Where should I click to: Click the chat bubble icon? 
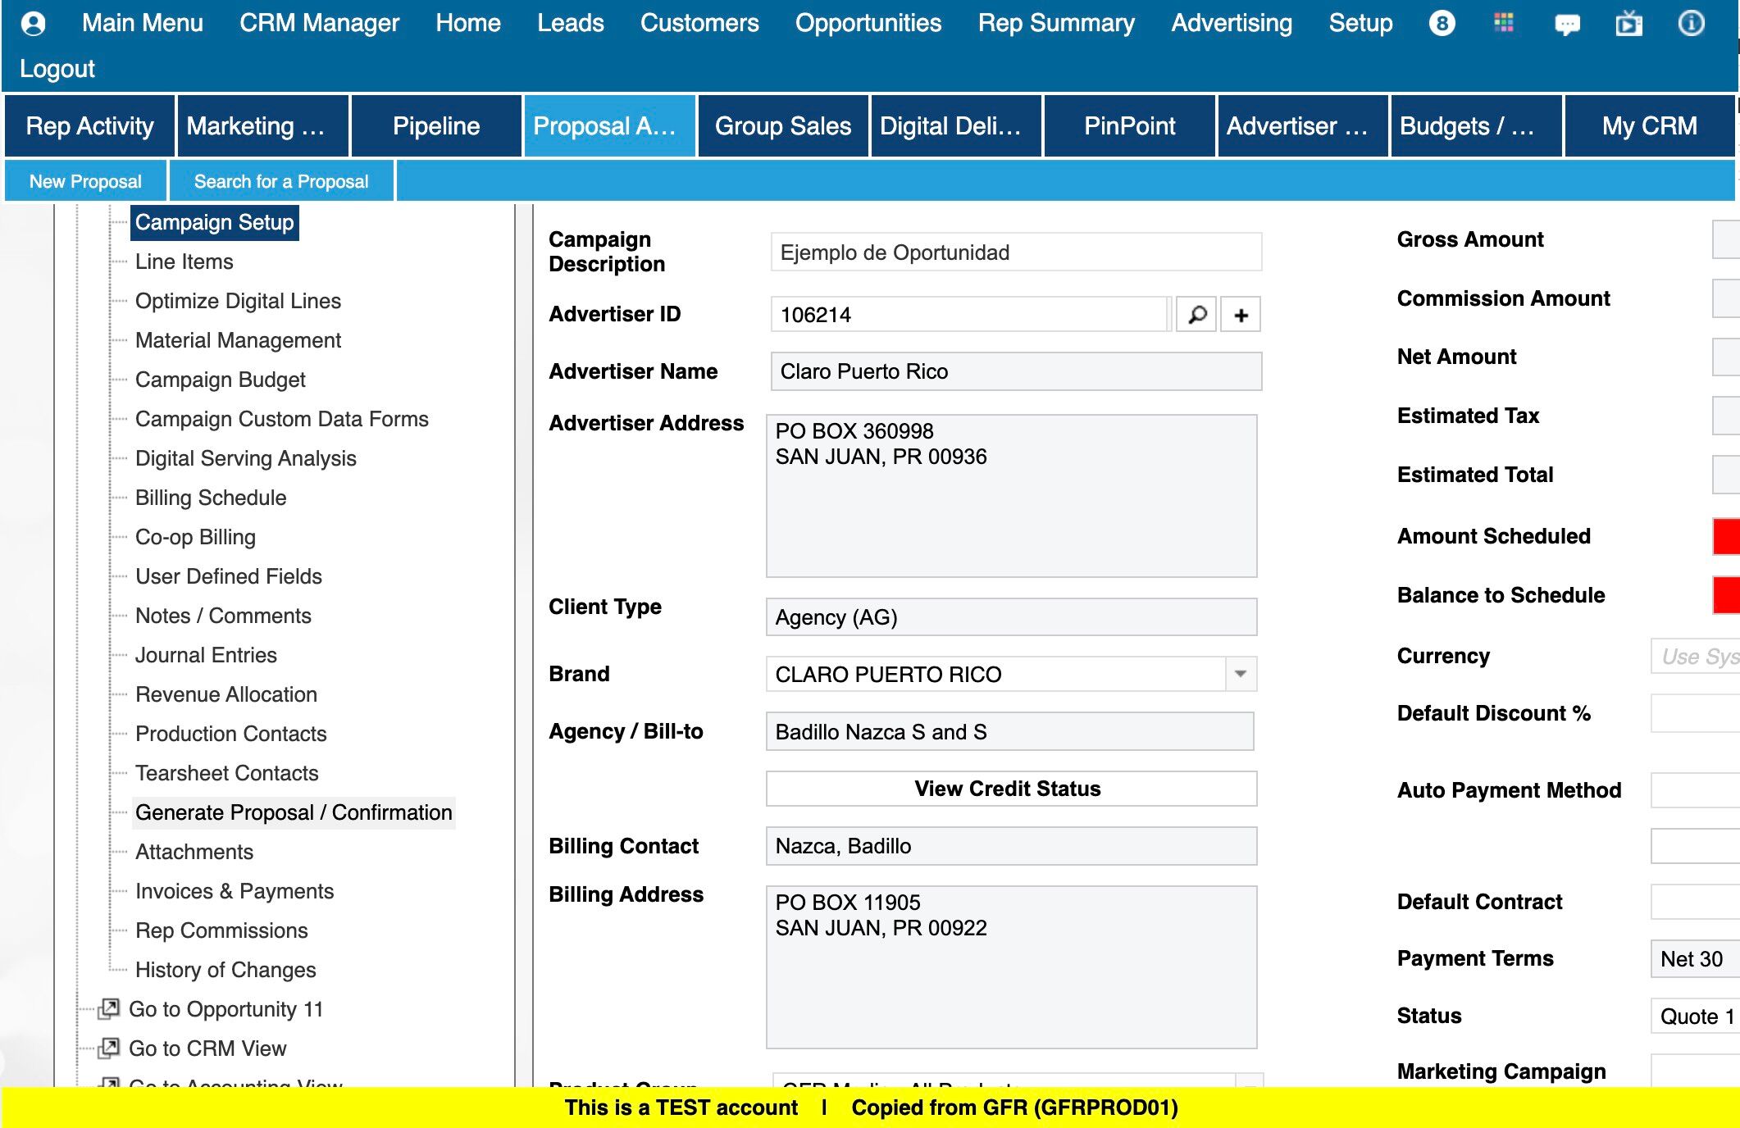coord(1566,25)
